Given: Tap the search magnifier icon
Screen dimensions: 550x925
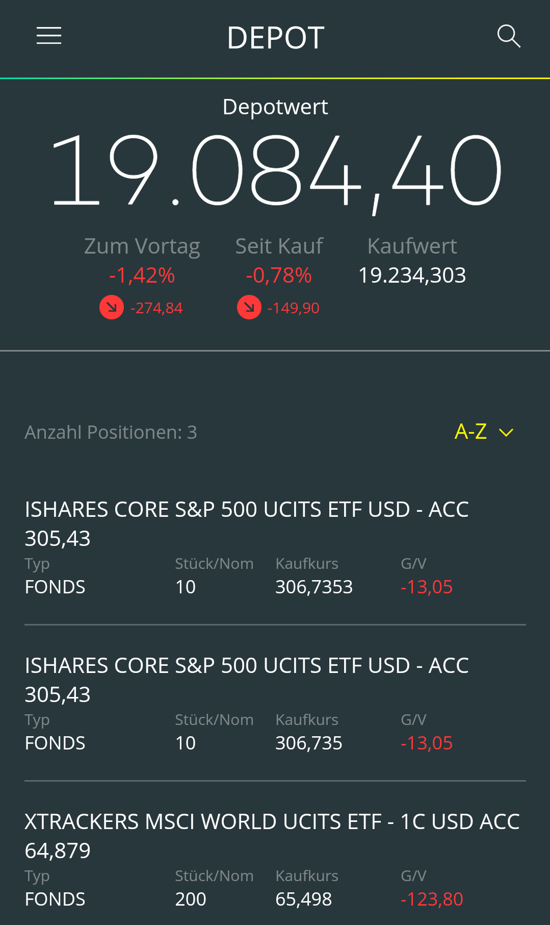Looking at the screenshot, I should point(508,36).
